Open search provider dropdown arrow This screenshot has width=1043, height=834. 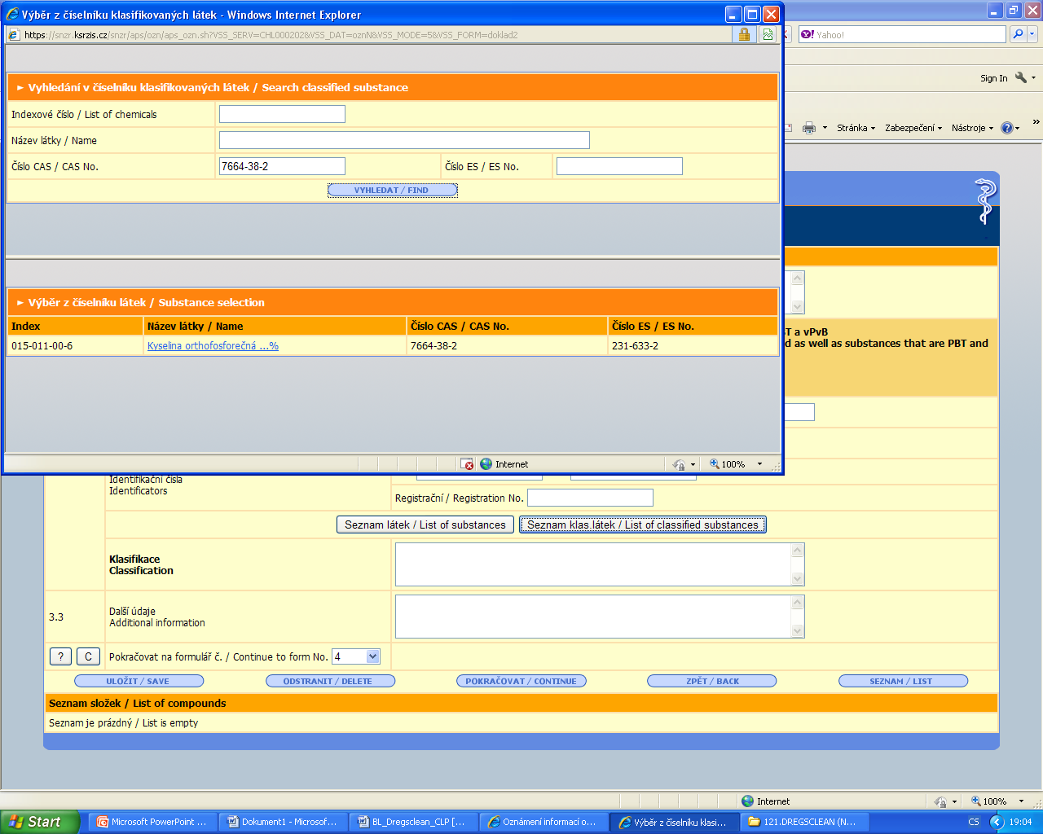pos(1032,34)
